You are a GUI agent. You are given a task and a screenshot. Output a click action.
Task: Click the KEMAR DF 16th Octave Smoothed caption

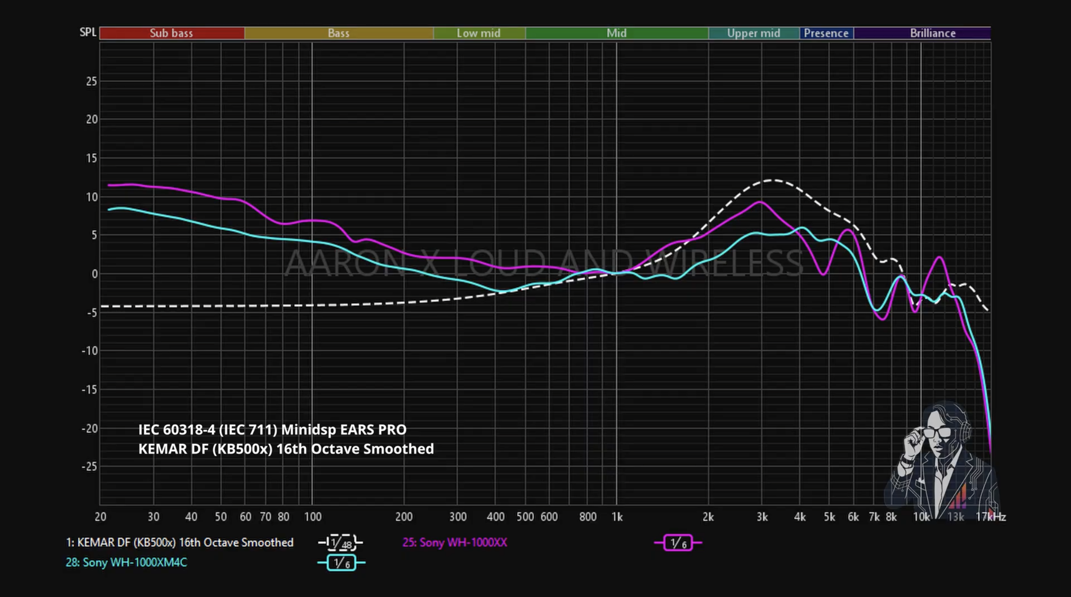tap(286, 449)
